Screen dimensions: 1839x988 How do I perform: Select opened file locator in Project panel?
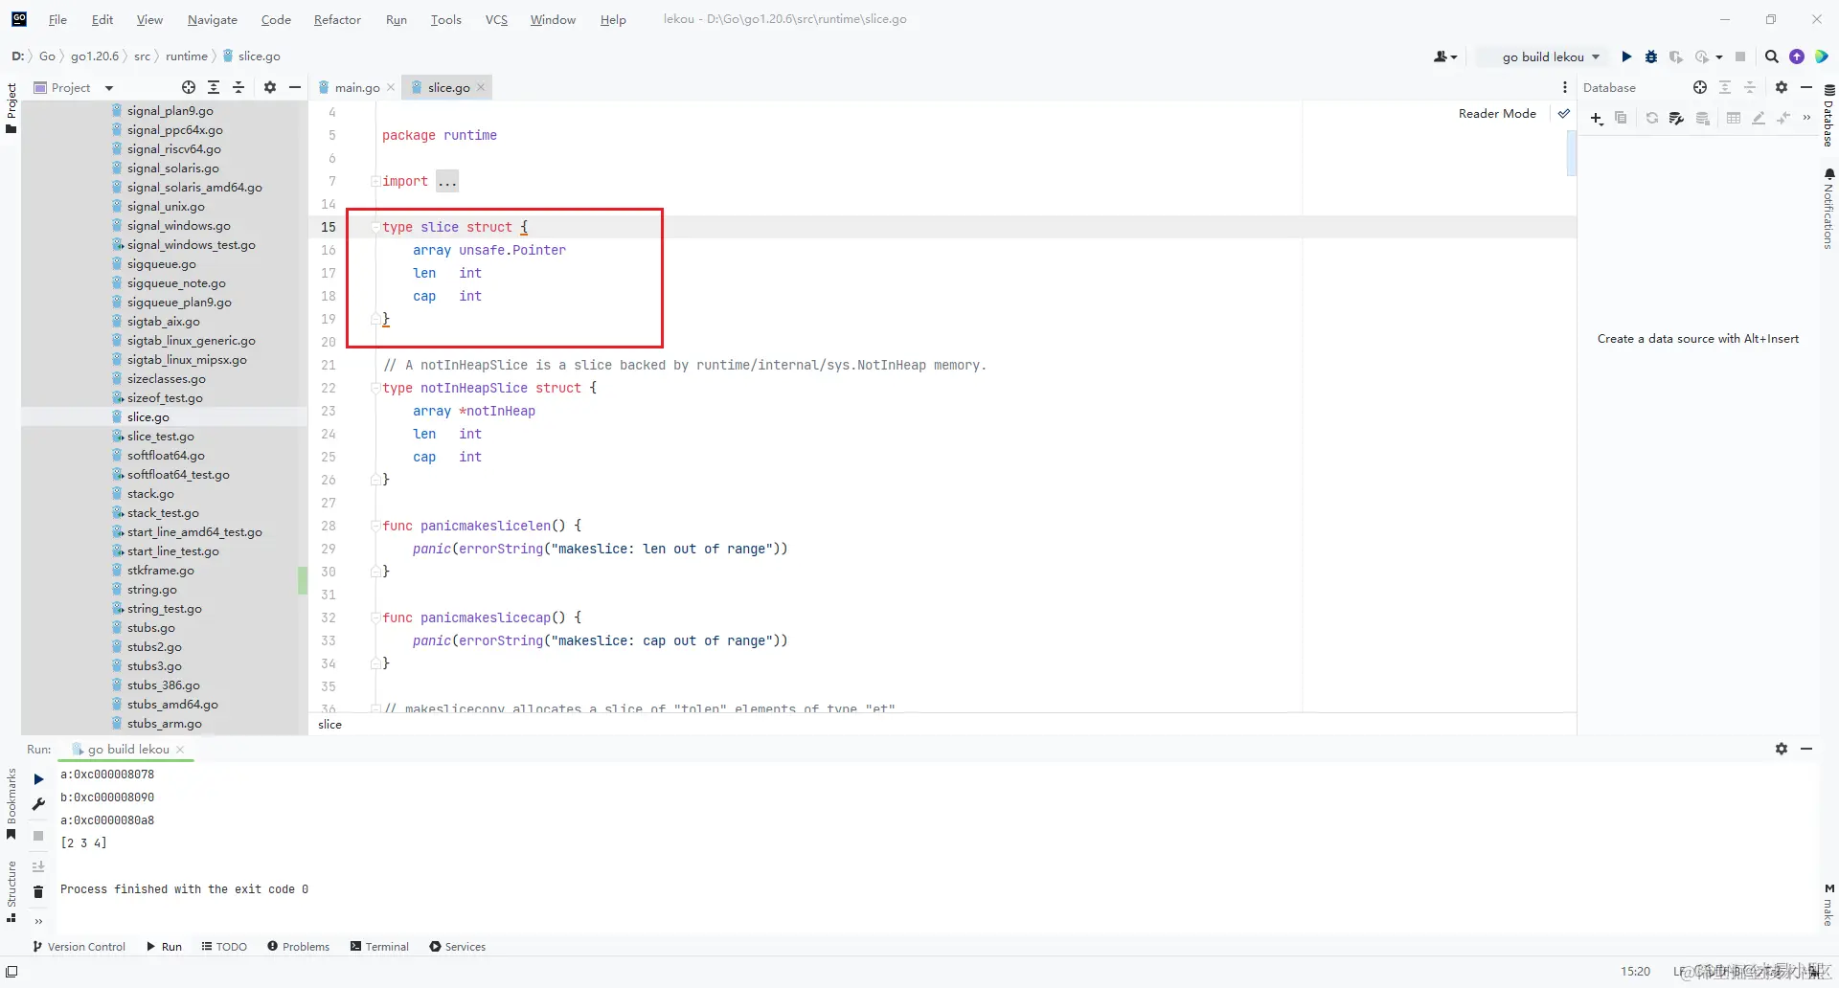(x=189, y=87)
